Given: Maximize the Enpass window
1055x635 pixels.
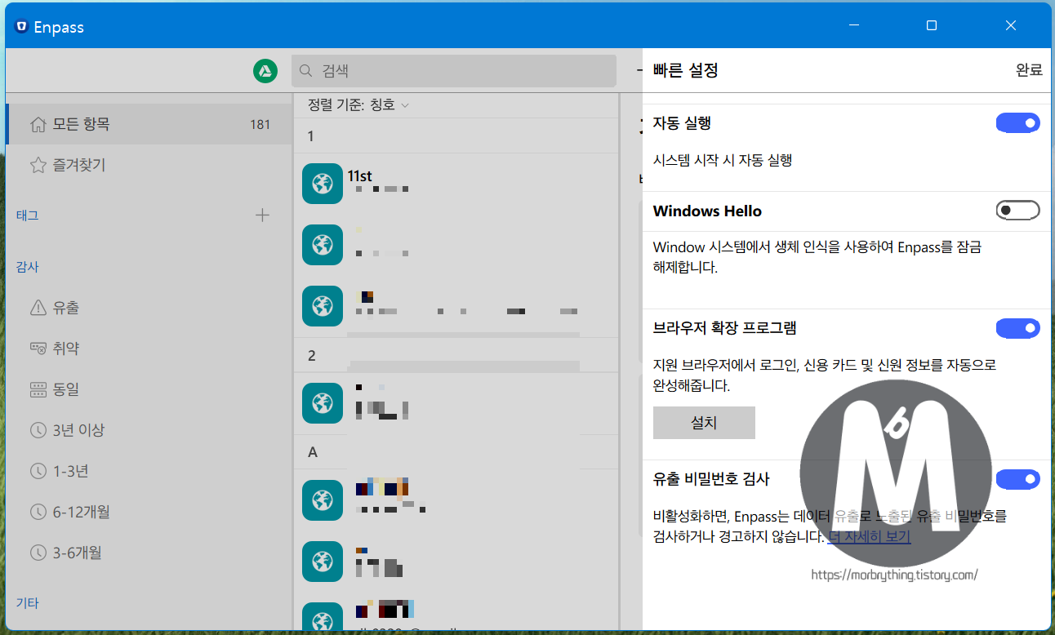Looking at the screenshot, I should pyautogui.click(x=932, y=26).
